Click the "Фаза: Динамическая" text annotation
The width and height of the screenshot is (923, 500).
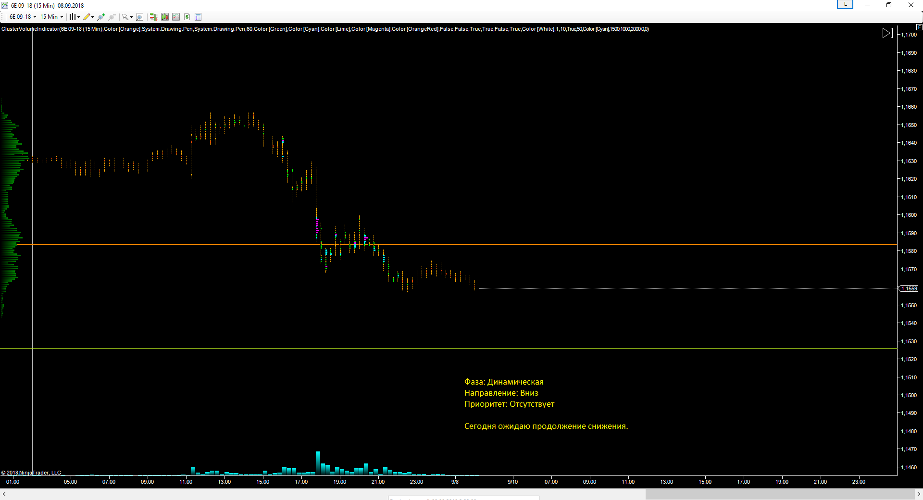504,382
